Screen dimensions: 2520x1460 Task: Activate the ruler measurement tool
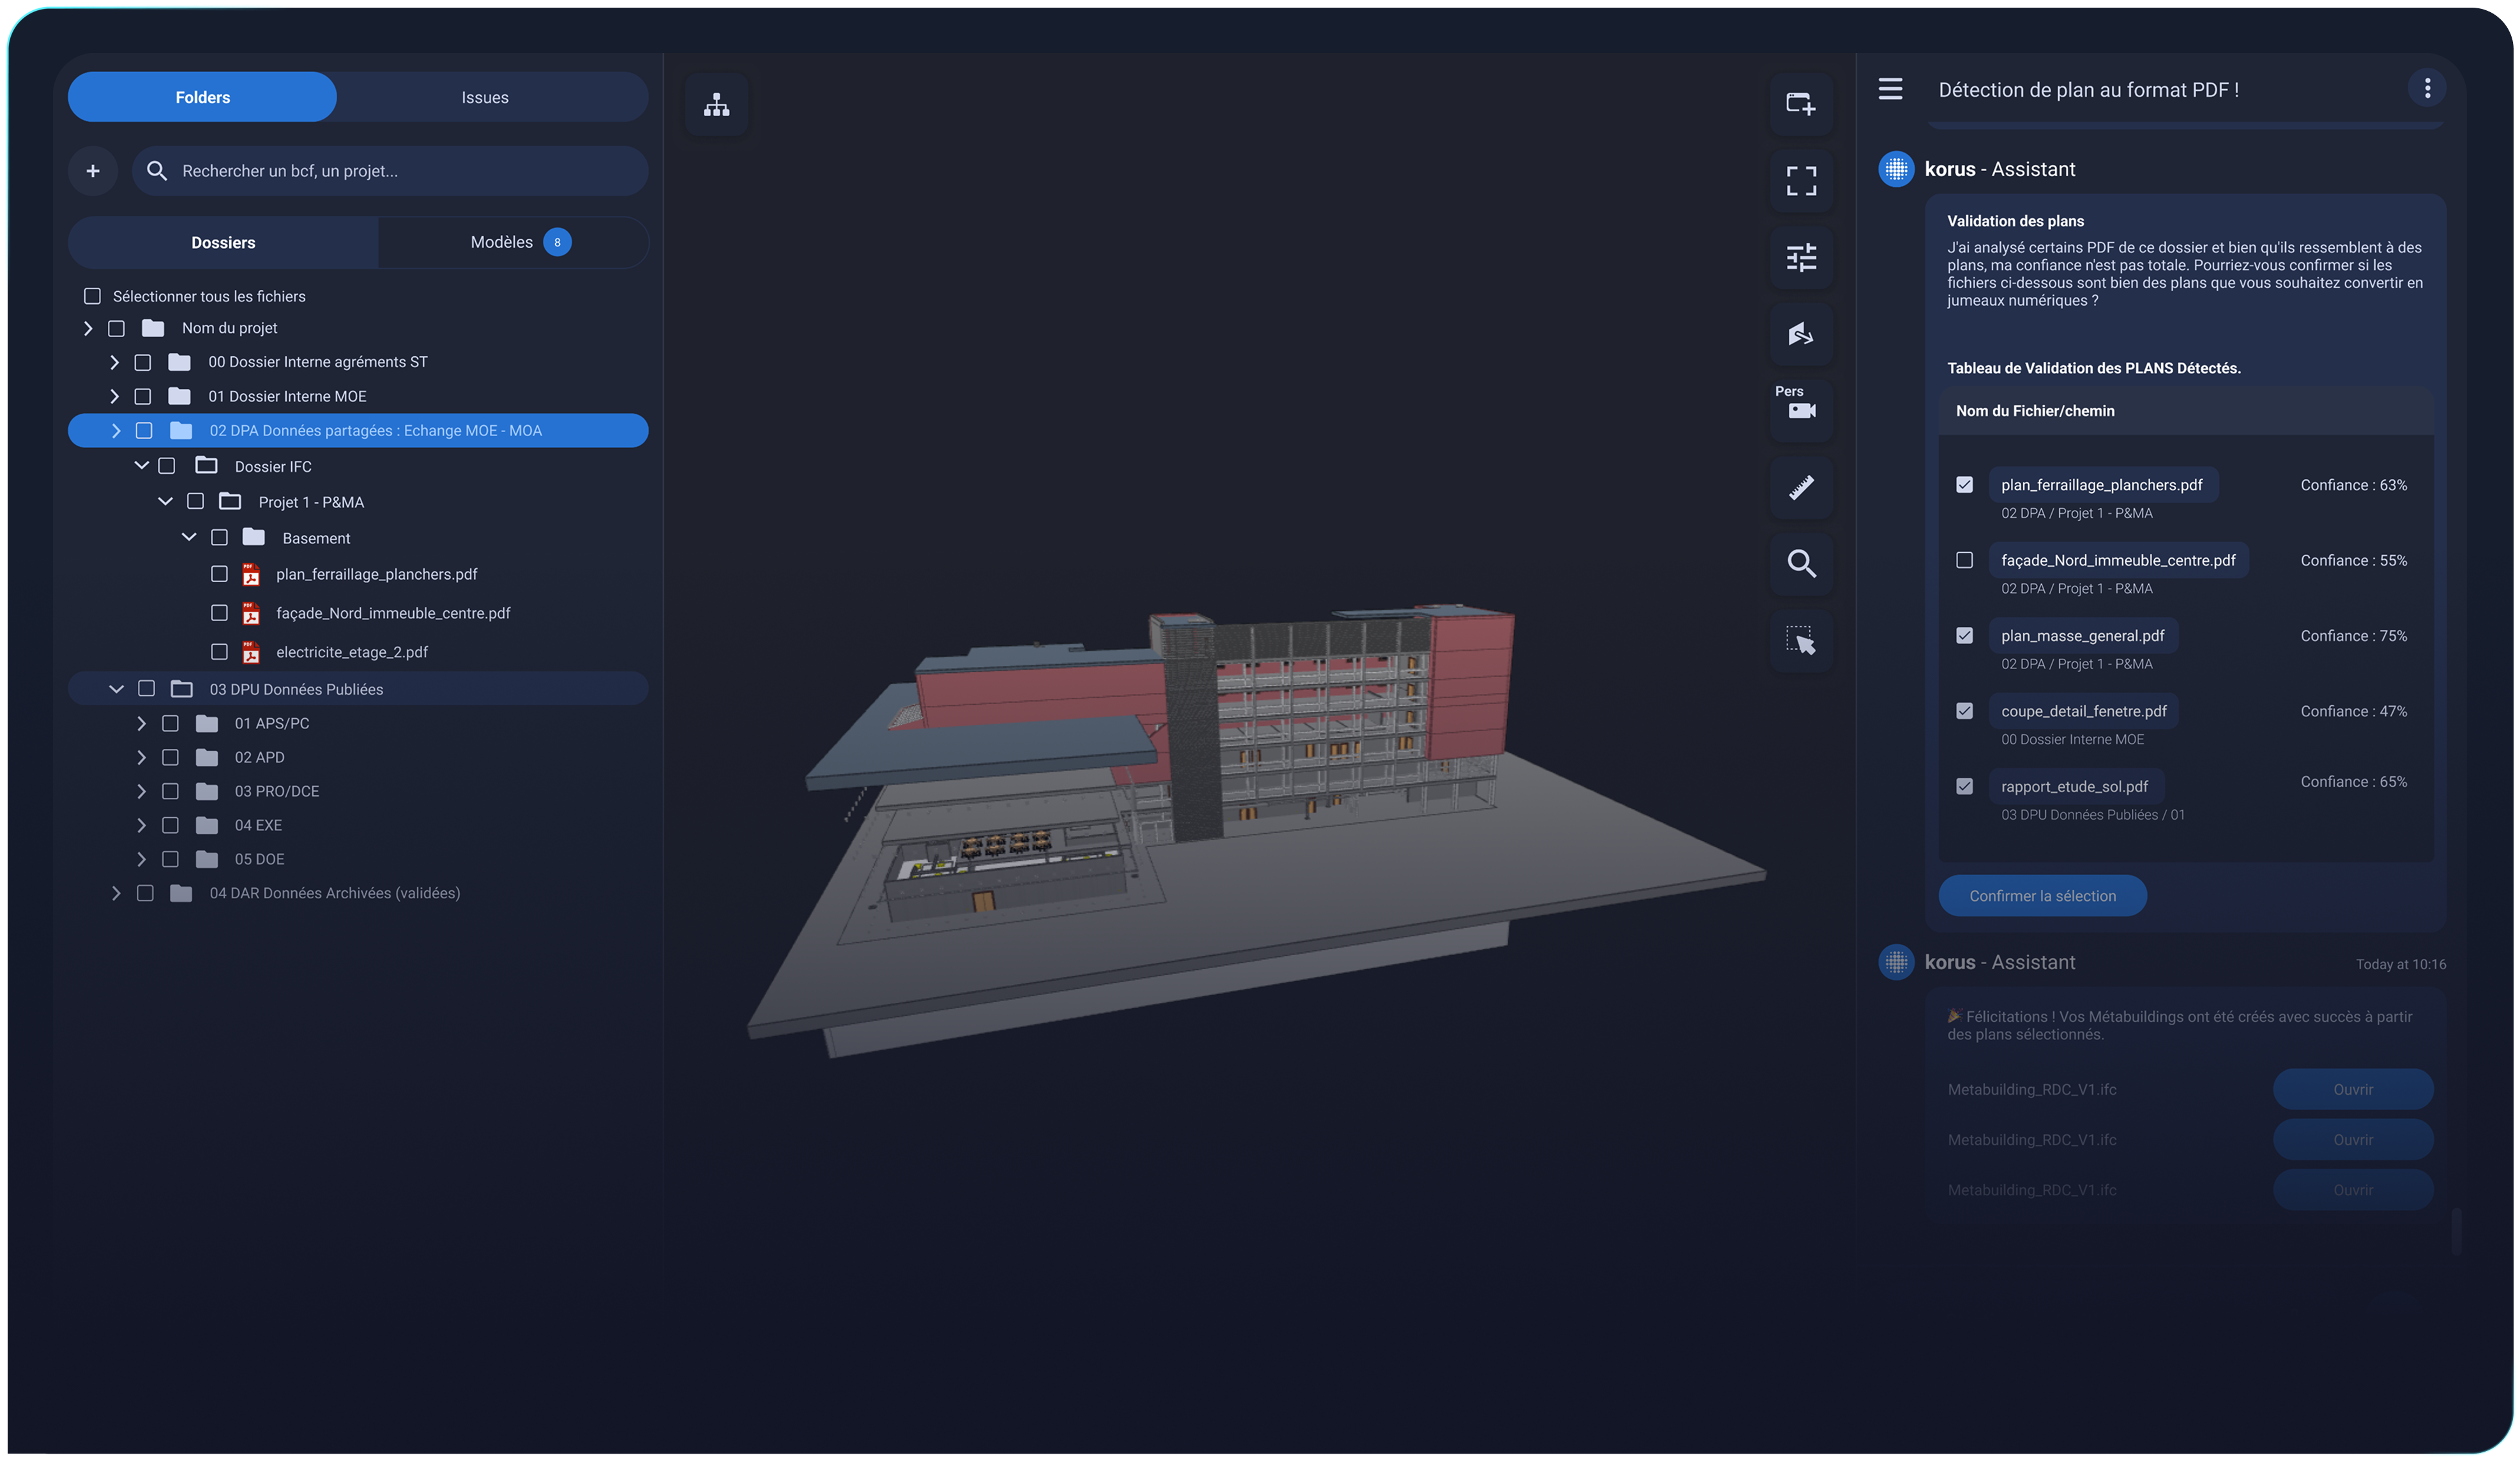(x=1800, y=486)
